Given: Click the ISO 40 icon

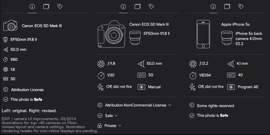Looking at the screenshot, I should (231, 75).
